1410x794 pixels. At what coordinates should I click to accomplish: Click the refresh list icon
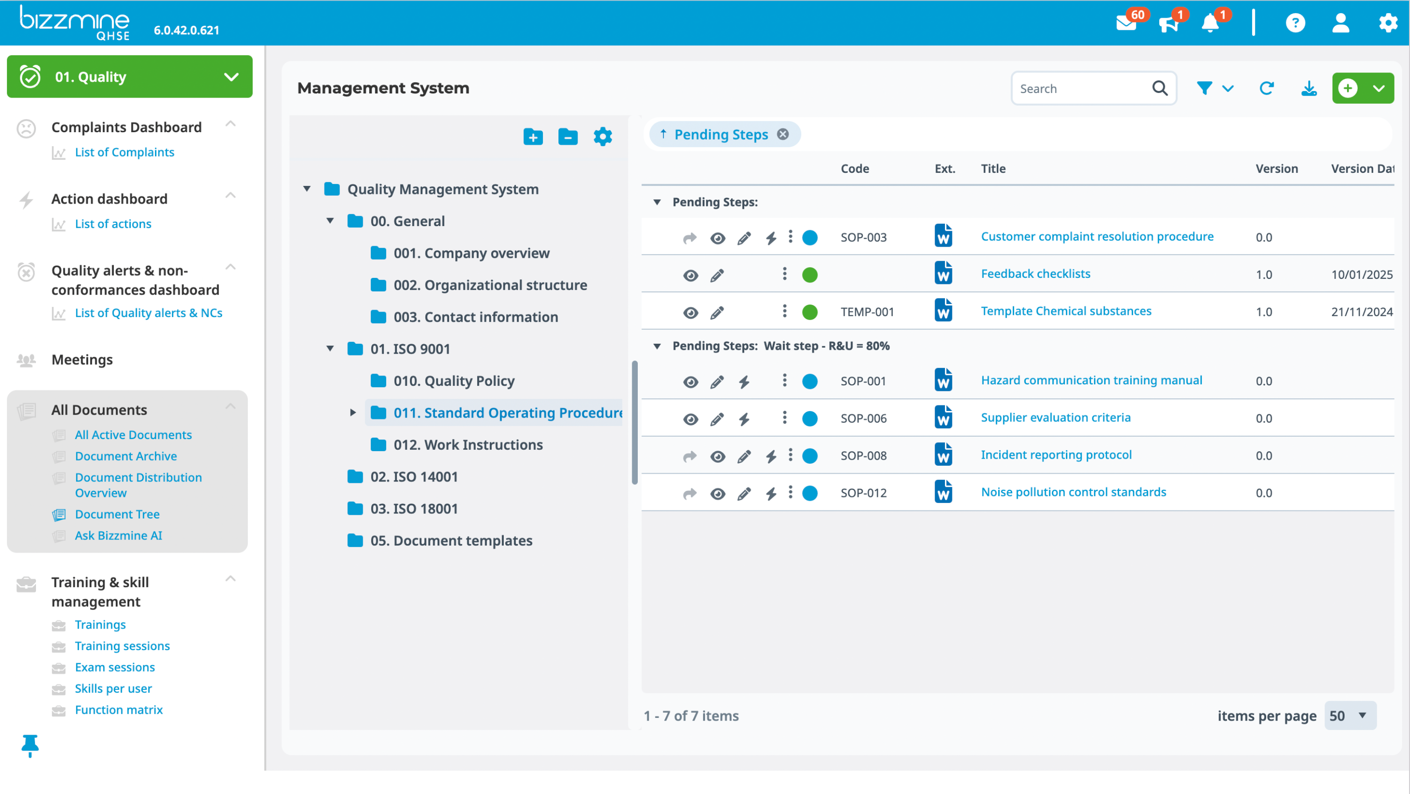[1267, 88]
